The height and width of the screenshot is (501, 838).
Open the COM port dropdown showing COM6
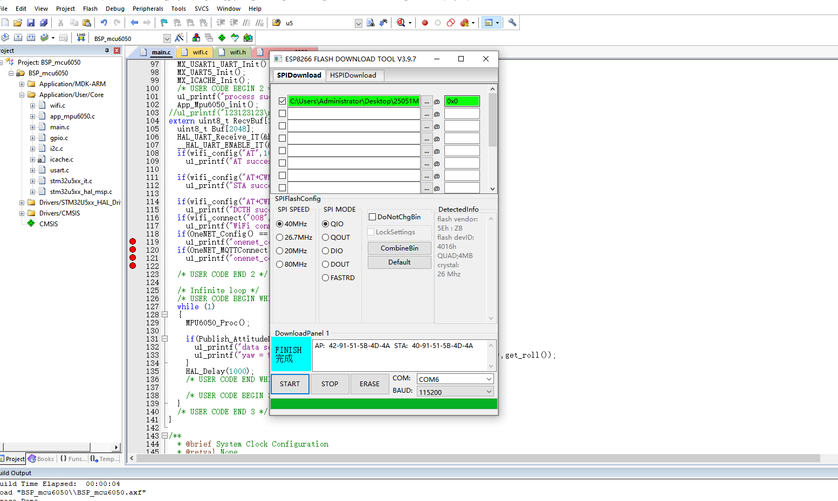[x=489, y=379]
